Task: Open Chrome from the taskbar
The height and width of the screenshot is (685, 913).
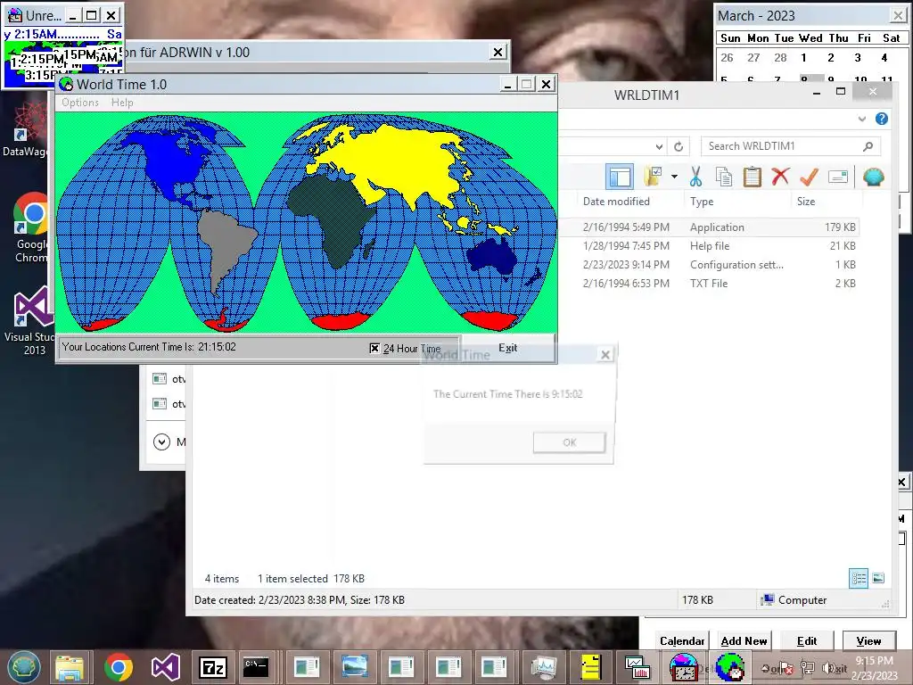Action: (x=119, y=667)
